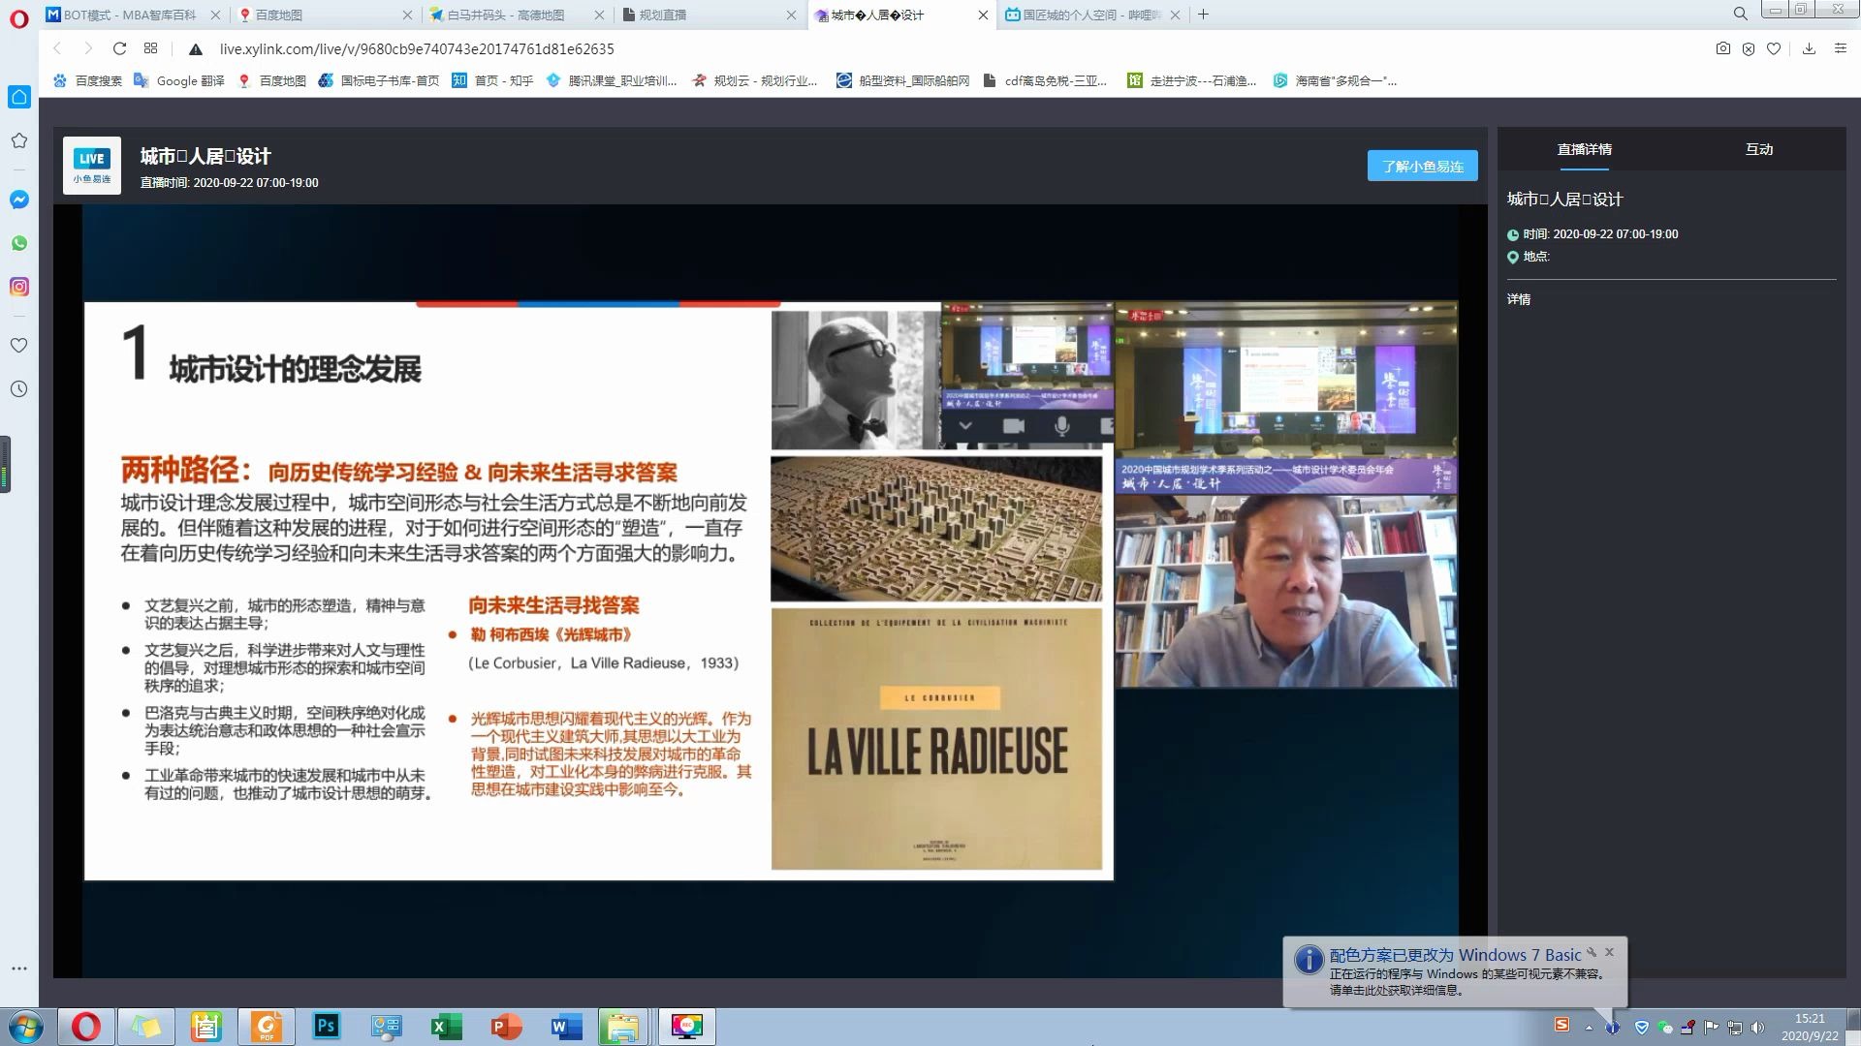
Task: Click the text "时间: 2020-09-22 07:00-19:00"
Action: click(x=1599, y=233)
